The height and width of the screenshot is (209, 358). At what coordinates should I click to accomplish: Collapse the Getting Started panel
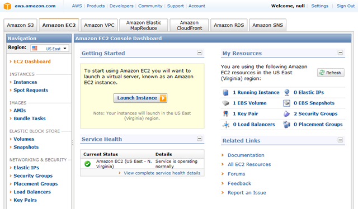pos(200,53)
